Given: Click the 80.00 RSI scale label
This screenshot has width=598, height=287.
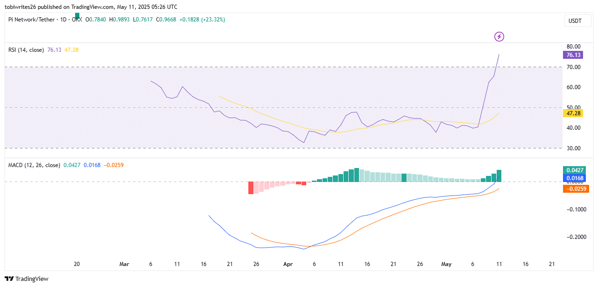Looking at the screenshot, I should tap(573, 47).
